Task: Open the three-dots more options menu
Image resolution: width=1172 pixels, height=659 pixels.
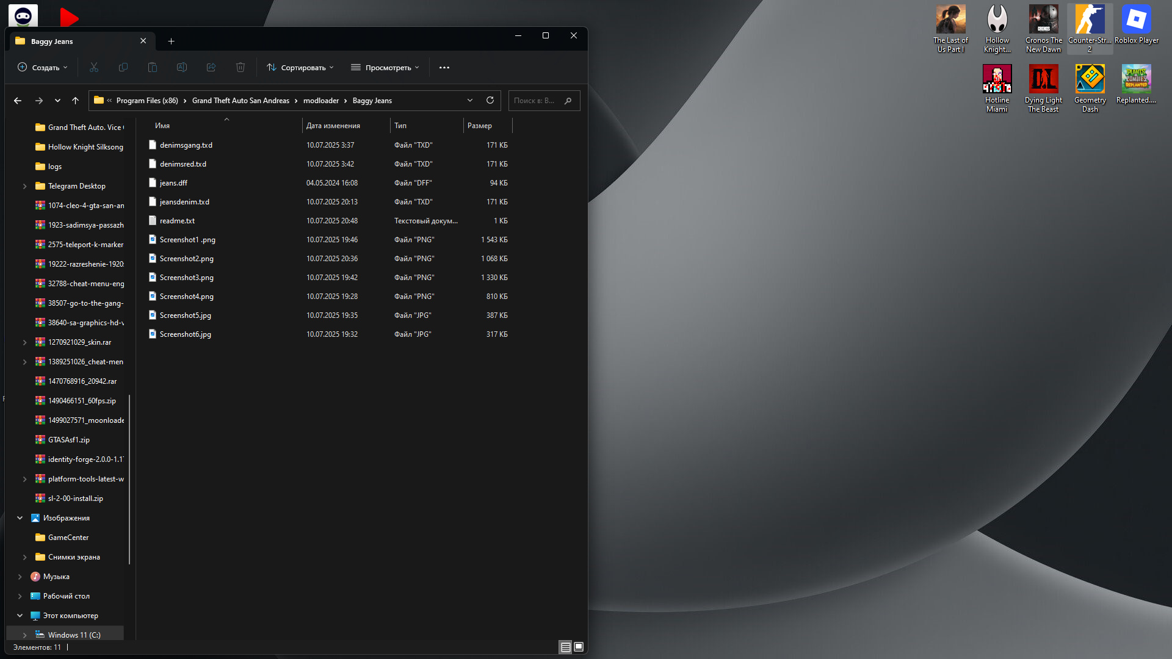Action: pos(444,67)
